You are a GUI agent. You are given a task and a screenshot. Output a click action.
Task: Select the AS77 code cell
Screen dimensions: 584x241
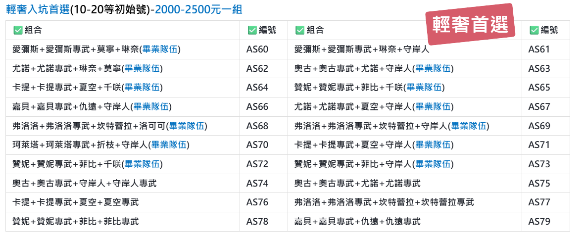click(539, 202)
